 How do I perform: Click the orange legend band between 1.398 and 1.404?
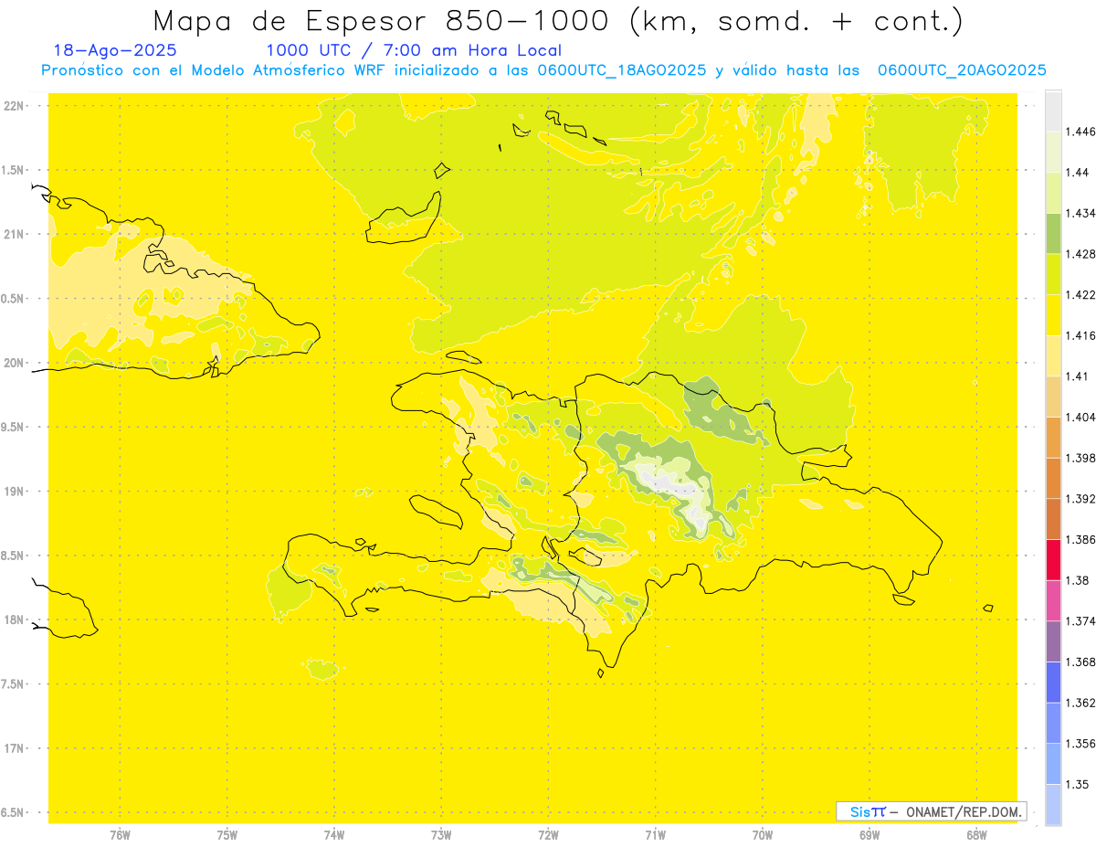click(x=1053, y=437)
